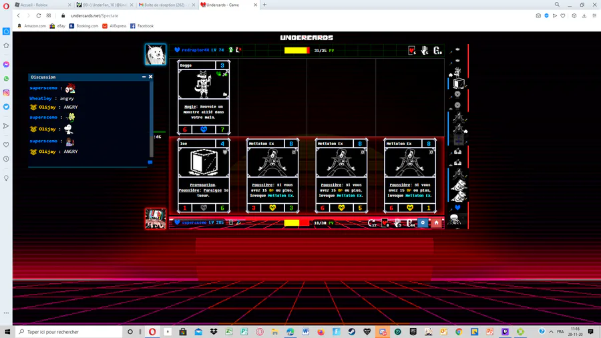
Task: Click the Mettaton EX card with 3 health
Action: (x=272, y=176)
